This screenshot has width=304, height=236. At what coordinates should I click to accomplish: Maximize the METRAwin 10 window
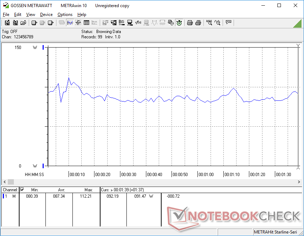point(279,5)
